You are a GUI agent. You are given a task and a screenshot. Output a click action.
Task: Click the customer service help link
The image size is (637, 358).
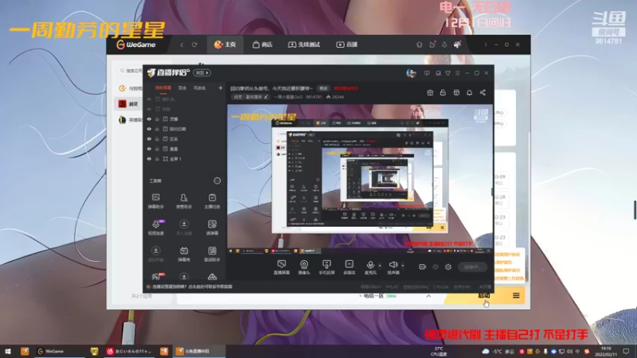190,286
